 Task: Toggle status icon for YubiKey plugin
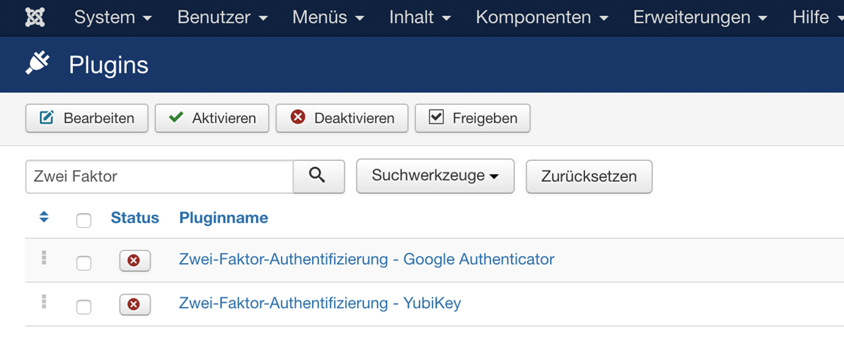coord(134,305)
